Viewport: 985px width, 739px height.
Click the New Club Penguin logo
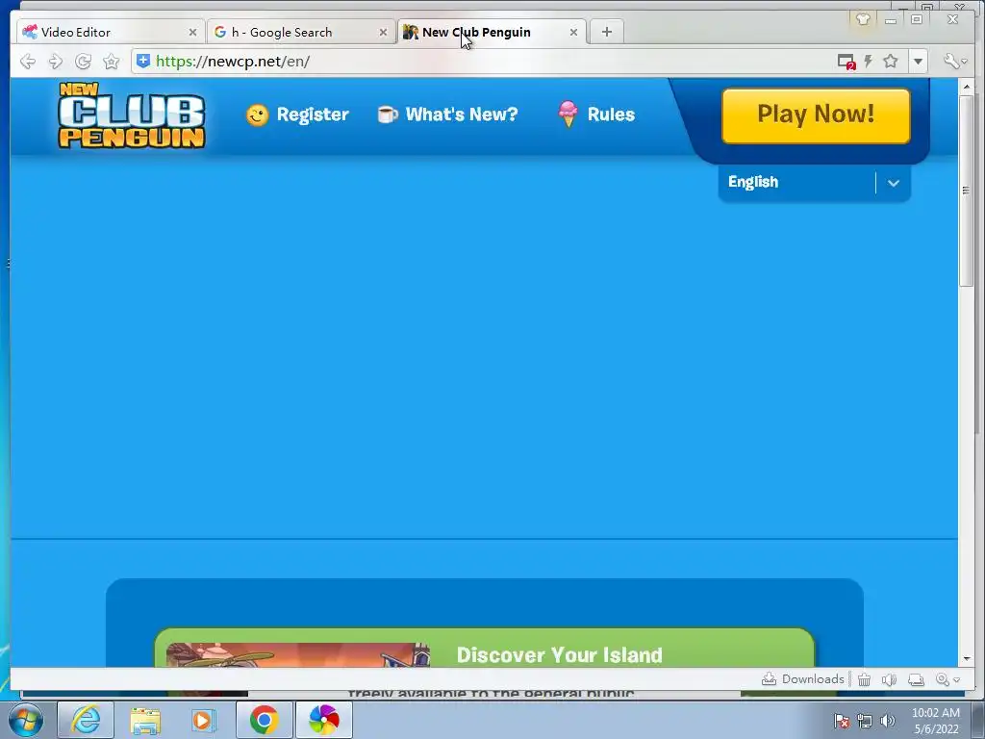[131, 115]
